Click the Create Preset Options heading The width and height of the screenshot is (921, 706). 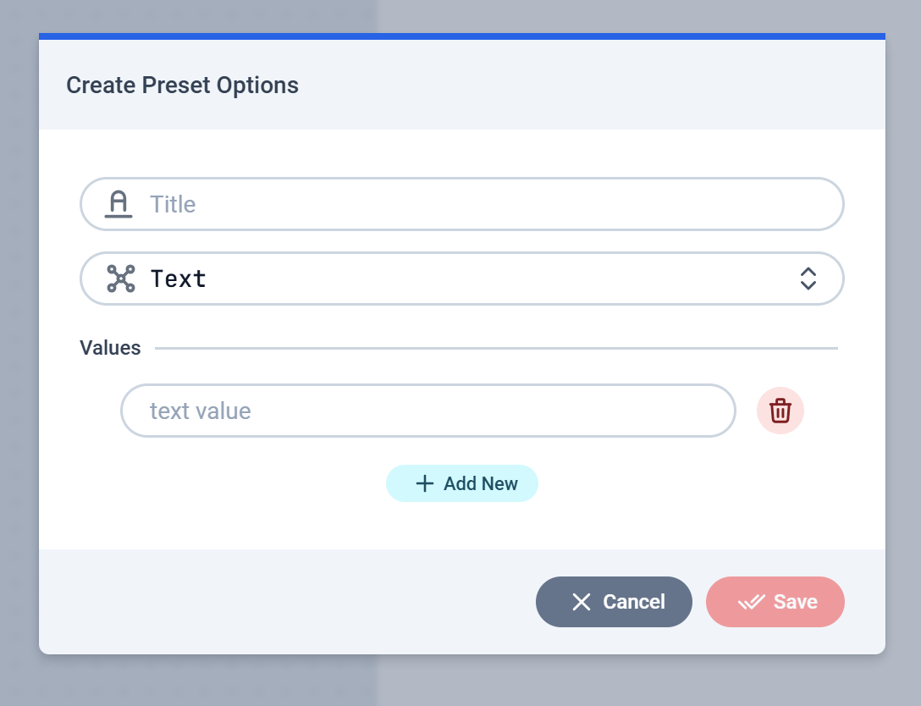click(x=182, y=85)
